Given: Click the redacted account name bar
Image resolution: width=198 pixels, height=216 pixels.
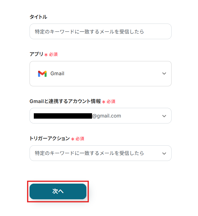Looking at the screenshot, I should point(63,116).
